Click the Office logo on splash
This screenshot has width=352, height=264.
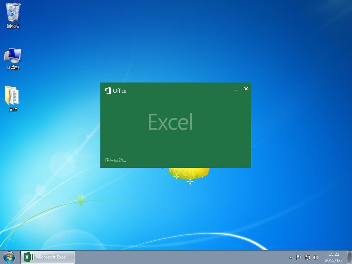(x=115, y=91)
